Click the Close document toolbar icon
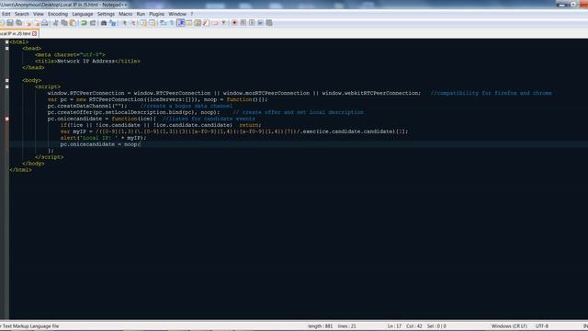The image size is (588, 331). (28, 23)
